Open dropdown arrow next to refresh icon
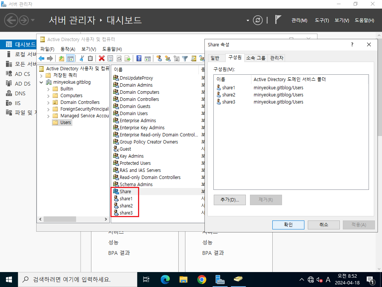This screenshot has height=287, width=382. pyautogui.click(x=248, y=21)
